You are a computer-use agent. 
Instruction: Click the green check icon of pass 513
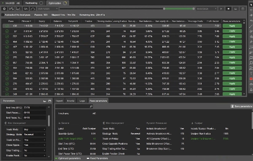(7, 52)
